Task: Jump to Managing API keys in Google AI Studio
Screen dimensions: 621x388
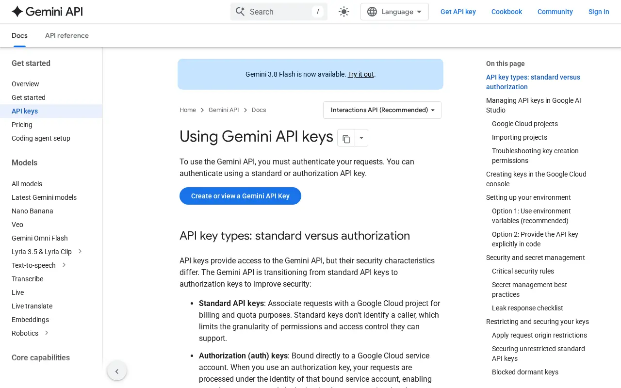Action: (x=534, y=105)
